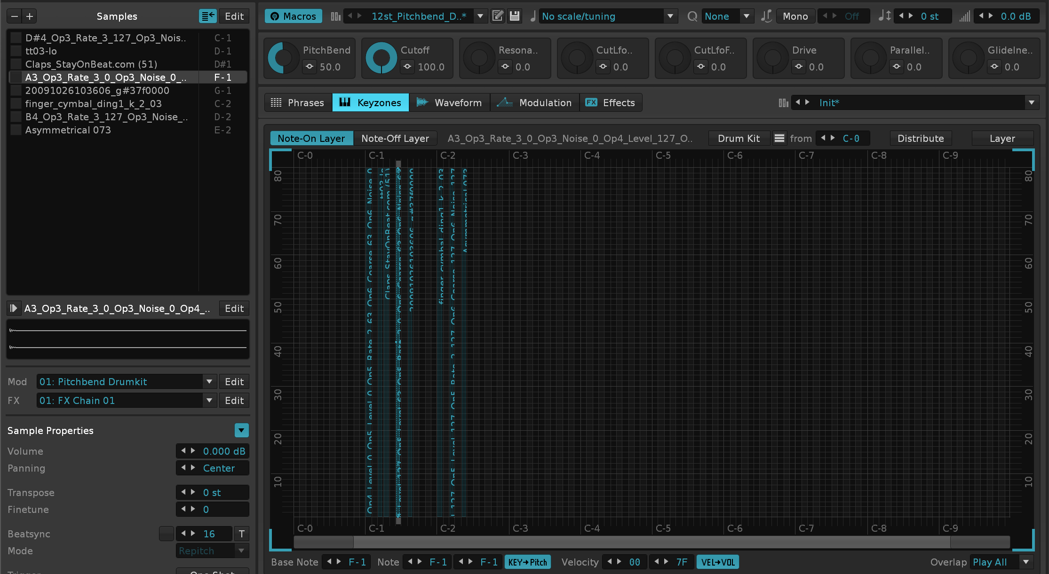Toggle the VEL to VOL button

click(x=717, y=562)
